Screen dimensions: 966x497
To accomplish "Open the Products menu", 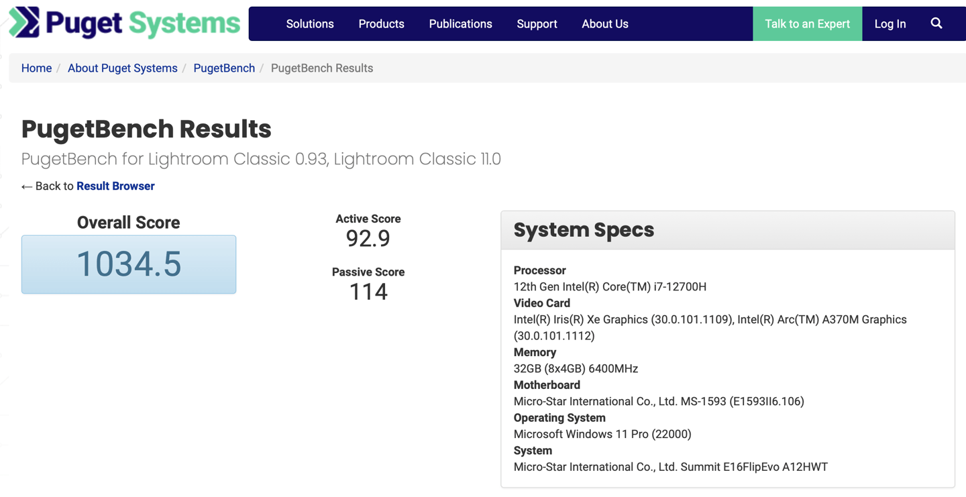I will tap(381, 24).
